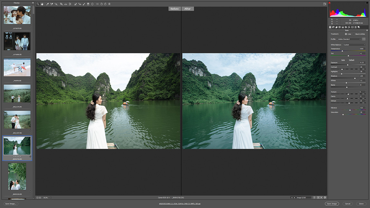Click the trash delete icon
Screen dimensions: 370x208
point(109,4)
